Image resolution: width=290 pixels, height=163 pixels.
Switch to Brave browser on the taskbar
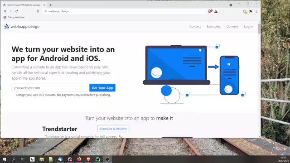88,159
